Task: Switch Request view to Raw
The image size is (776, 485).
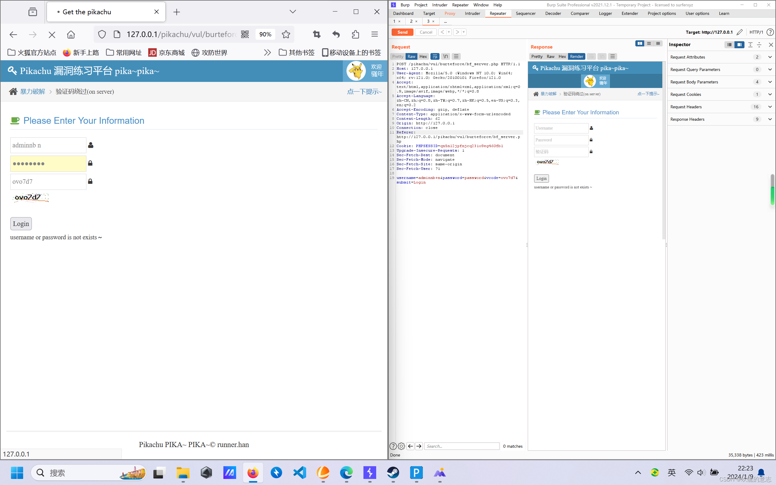Action: (x=411, y=56)
